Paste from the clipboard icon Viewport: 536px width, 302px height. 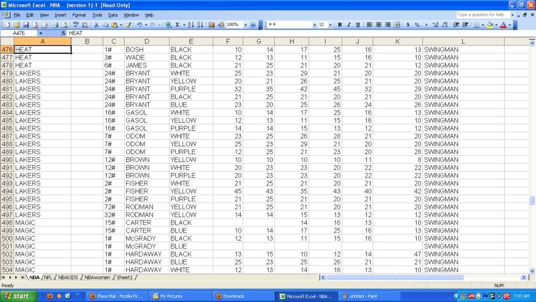pyautogui.click(x=115, y=25)
